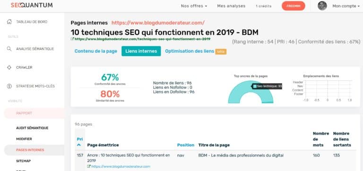363x171 pixels.
Task: Click Rang interne stats line
Action: pos(296,42)
